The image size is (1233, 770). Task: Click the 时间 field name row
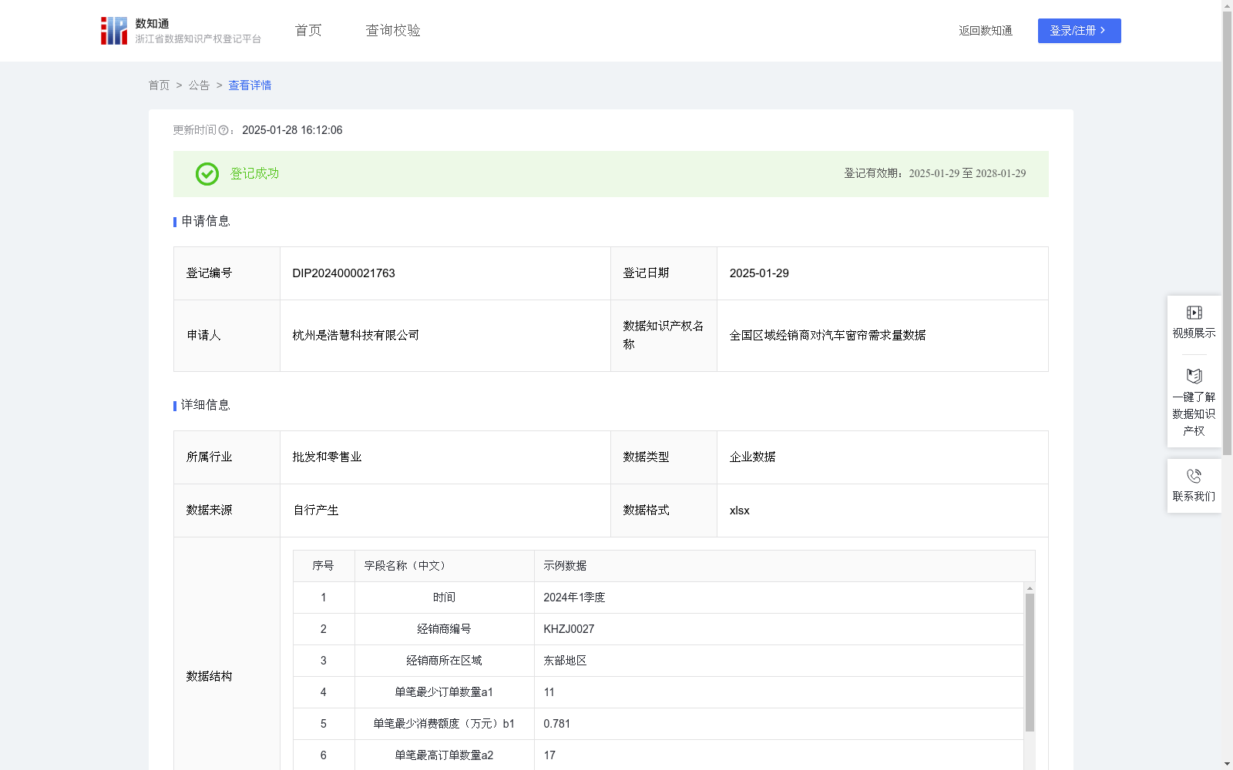(x=444, y=598)
